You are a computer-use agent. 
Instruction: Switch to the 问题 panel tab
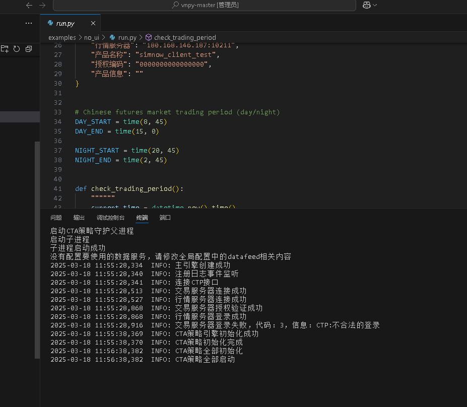click(x=56, y=218)
